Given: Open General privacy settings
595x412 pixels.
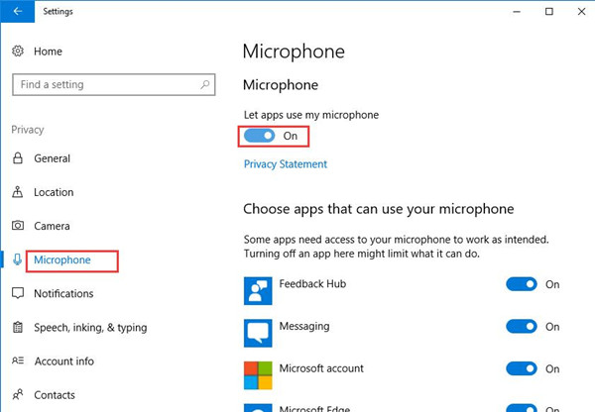Looking at the screenshot, I should click(x=52, y=158).
